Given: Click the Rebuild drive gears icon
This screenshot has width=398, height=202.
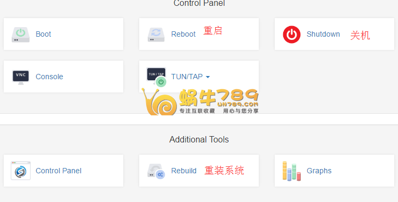Looking at the screenshot, I should (156, 171).
